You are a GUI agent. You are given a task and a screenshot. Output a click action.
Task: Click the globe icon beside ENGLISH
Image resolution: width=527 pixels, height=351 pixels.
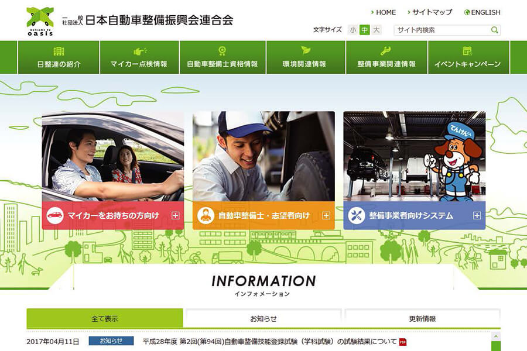coord(467,12)
